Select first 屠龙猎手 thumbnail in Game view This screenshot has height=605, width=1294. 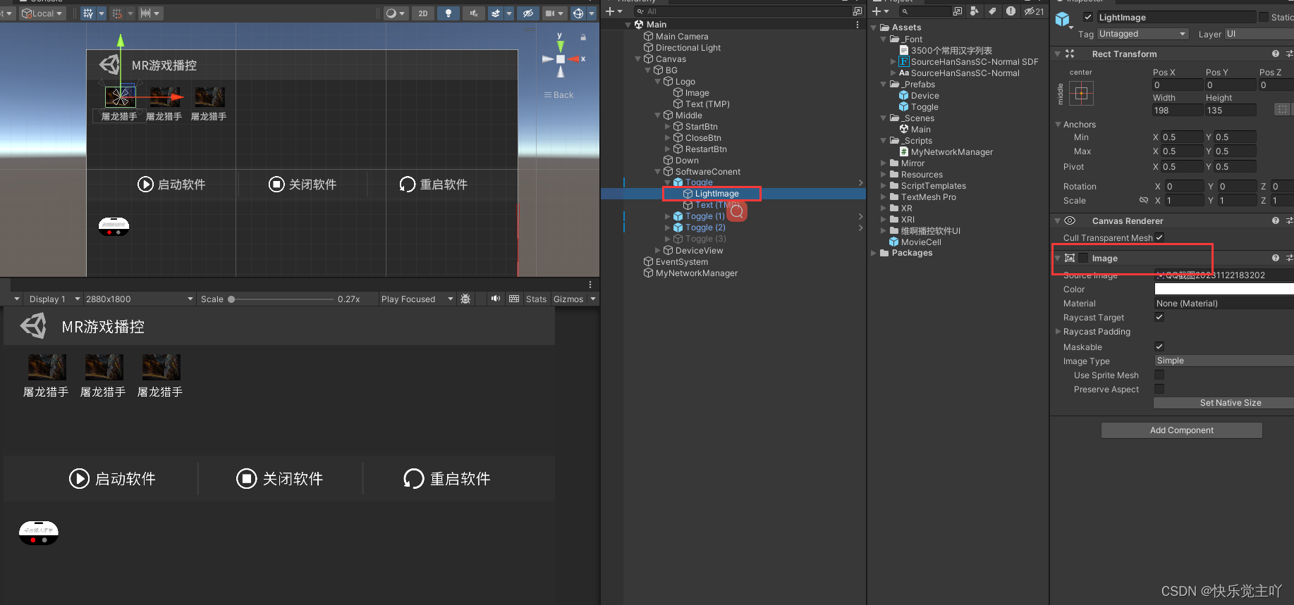pos(47,368)
